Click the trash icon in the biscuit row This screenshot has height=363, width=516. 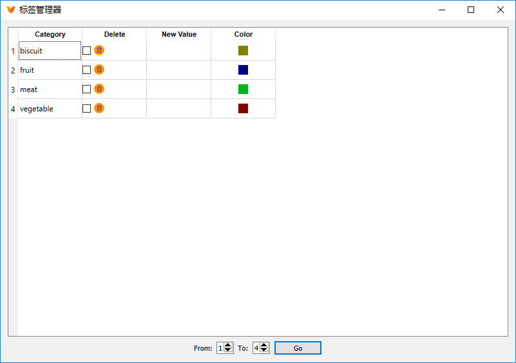click(x=99, y=50)
